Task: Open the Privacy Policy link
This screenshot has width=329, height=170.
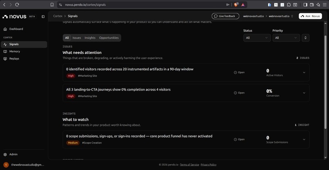Action: [209, 165]
